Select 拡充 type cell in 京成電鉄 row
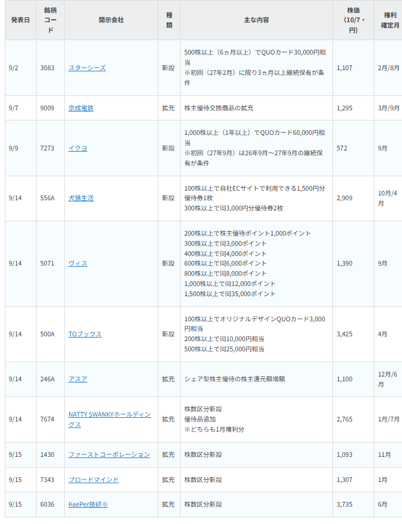This screenshot has height=524, width=402. click(168, 108)
